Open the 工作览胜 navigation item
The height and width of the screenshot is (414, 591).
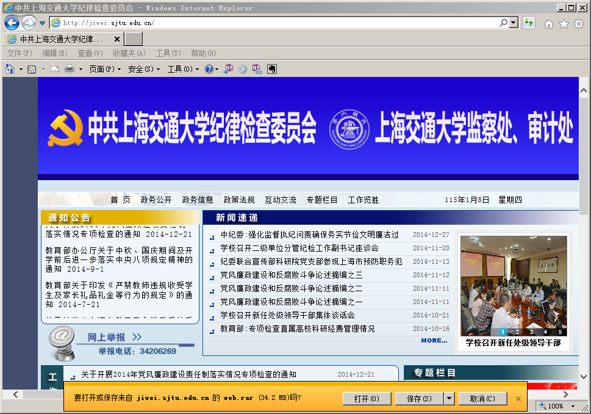[x=364, y=200]
